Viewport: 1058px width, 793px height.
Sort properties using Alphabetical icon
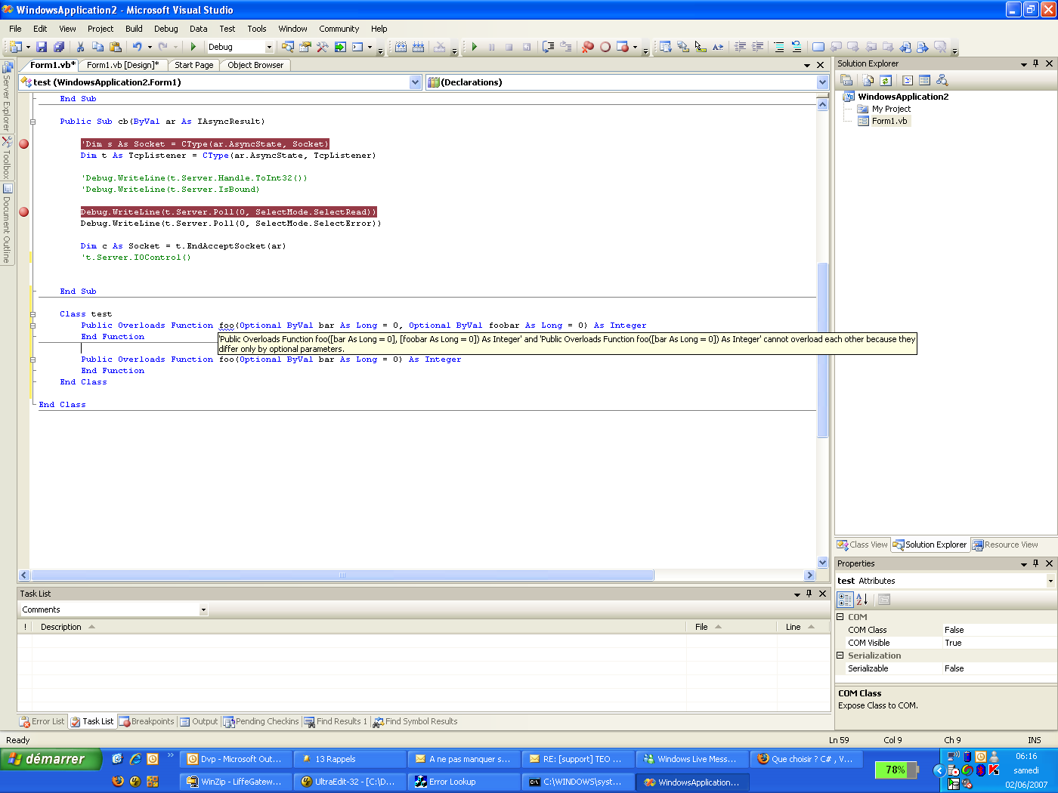click(862, 600)
